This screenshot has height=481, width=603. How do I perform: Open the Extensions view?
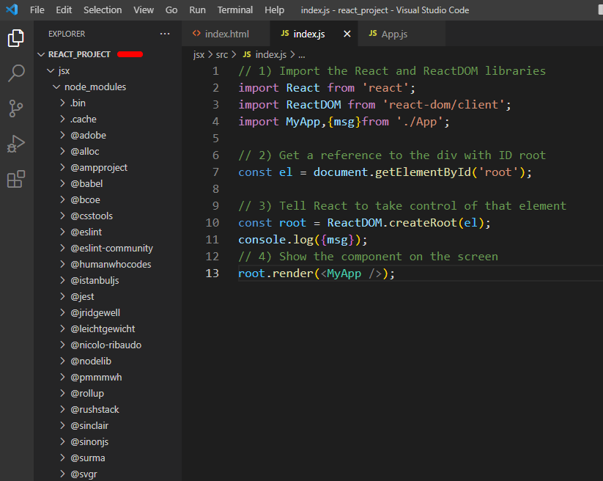coord(16,180)
